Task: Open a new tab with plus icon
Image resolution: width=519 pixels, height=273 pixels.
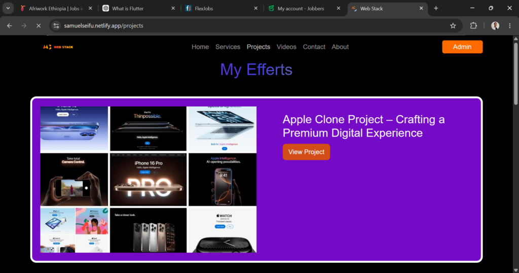Action: pos(436,8)
